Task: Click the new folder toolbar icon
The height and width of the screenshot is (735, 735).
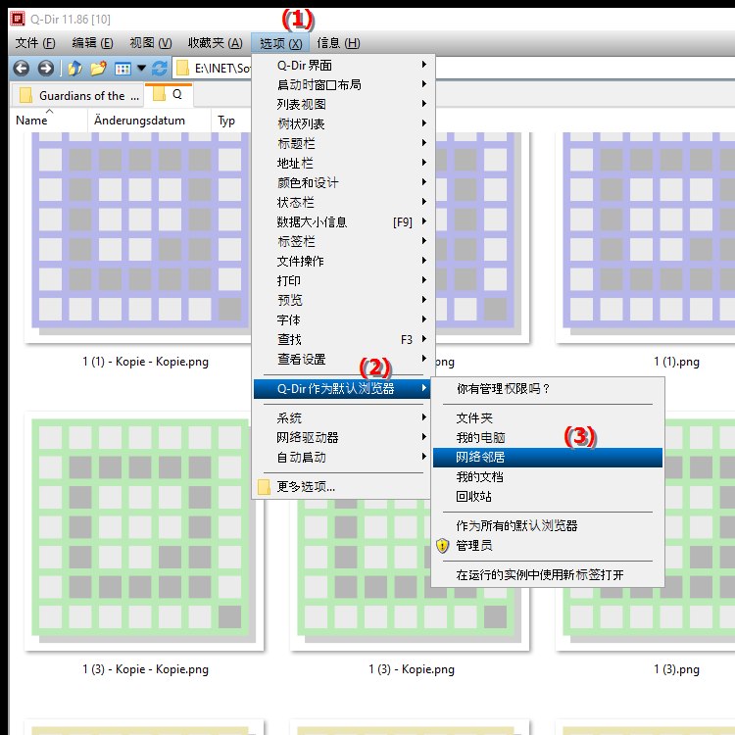Action: (x=98, y=68)
